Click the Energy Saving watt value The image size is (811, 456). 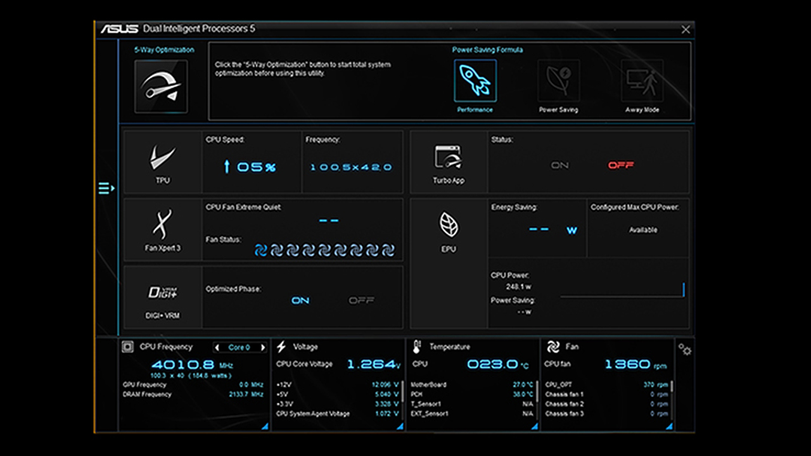[552, 230]
